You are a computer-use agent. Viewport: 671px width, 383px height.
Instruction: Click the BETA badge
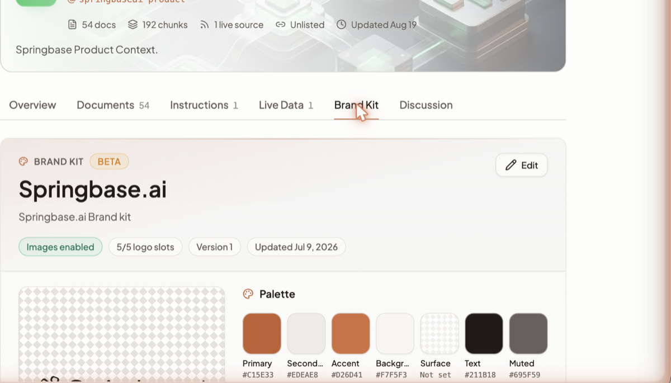tap(109, 162)
